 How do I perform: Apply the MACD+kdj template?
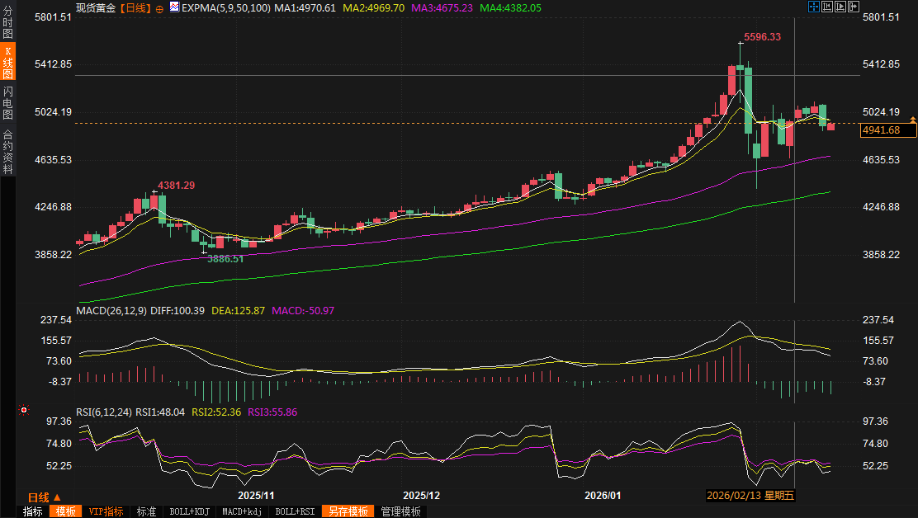click(242, 511)
